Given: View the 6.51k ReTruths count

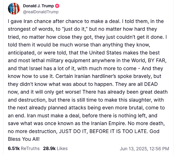Looking at the screenshot, I should click(x=14, y=148).
